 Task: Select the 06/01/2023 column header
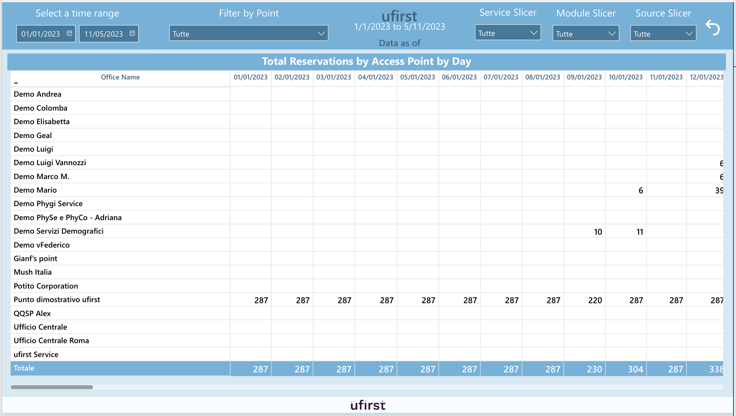459,77
